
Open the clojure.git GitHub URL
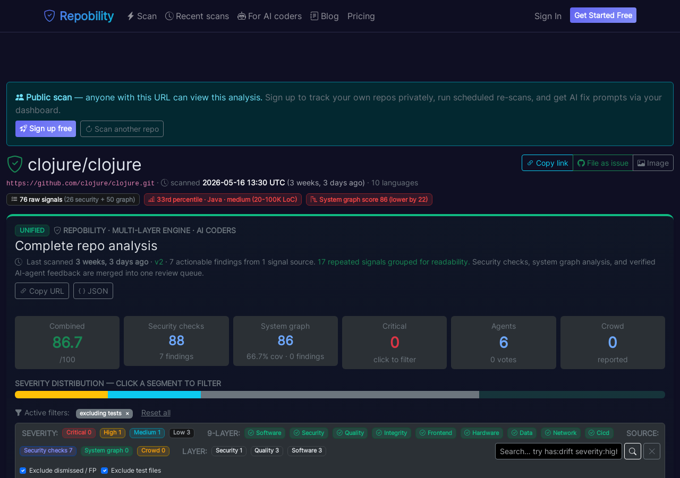[x=81, y=183]
